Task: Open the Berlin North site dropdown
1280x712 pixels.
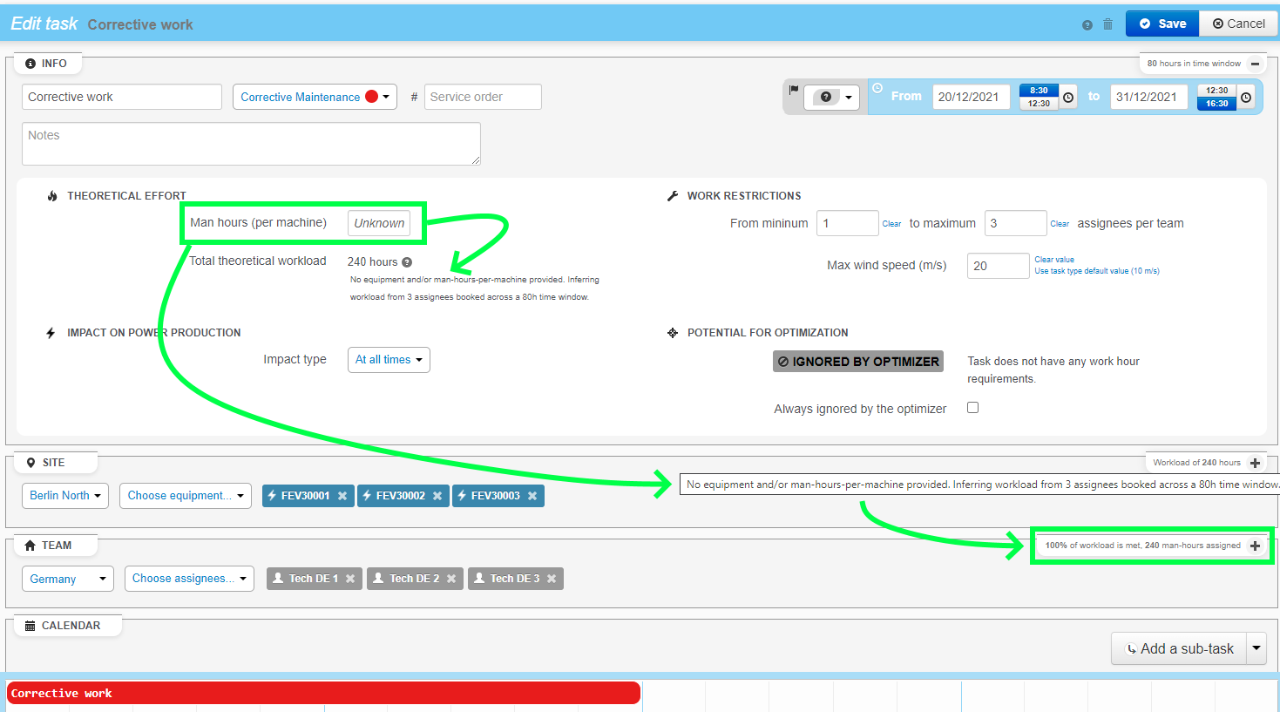Action: (65, 496)
